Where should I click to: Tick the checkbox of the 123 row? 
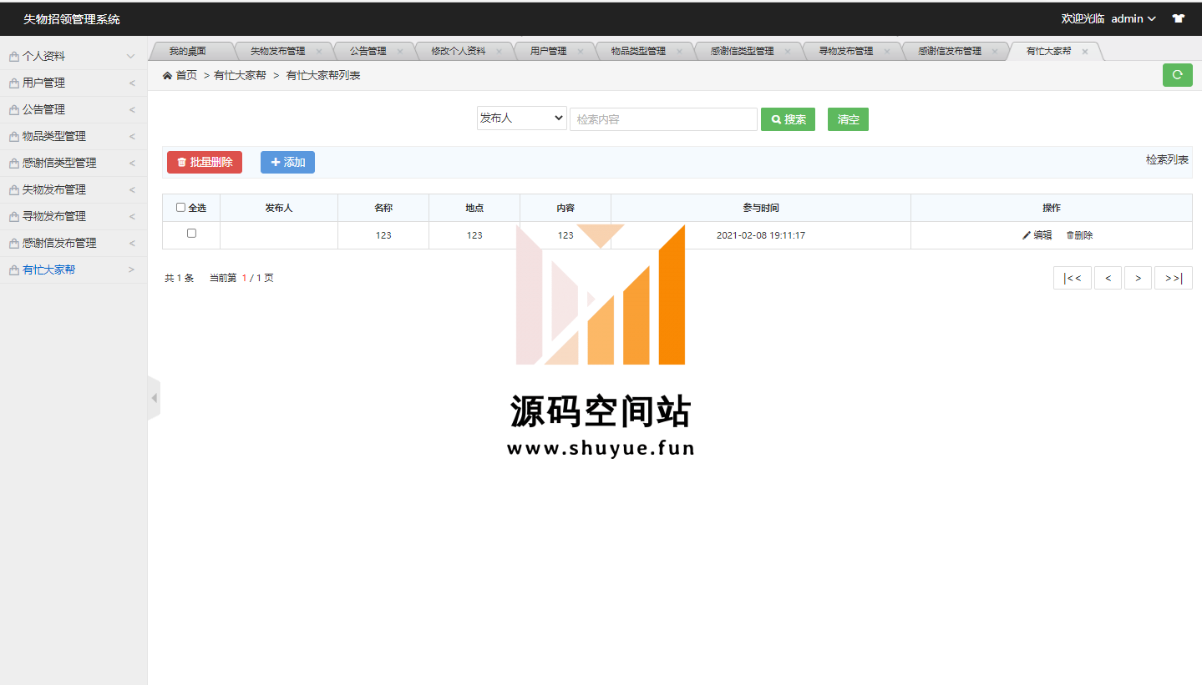point(191,234)
